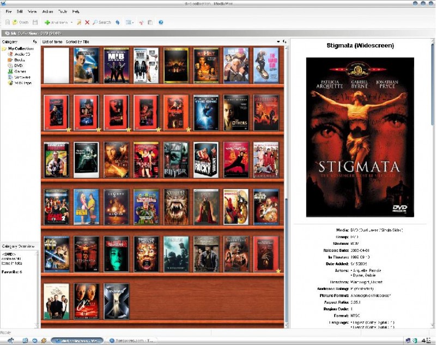The width and height of the screenshot is (436, 345).
Task: Select the Small Soldiers DVD cover
Action: [146, 207]
